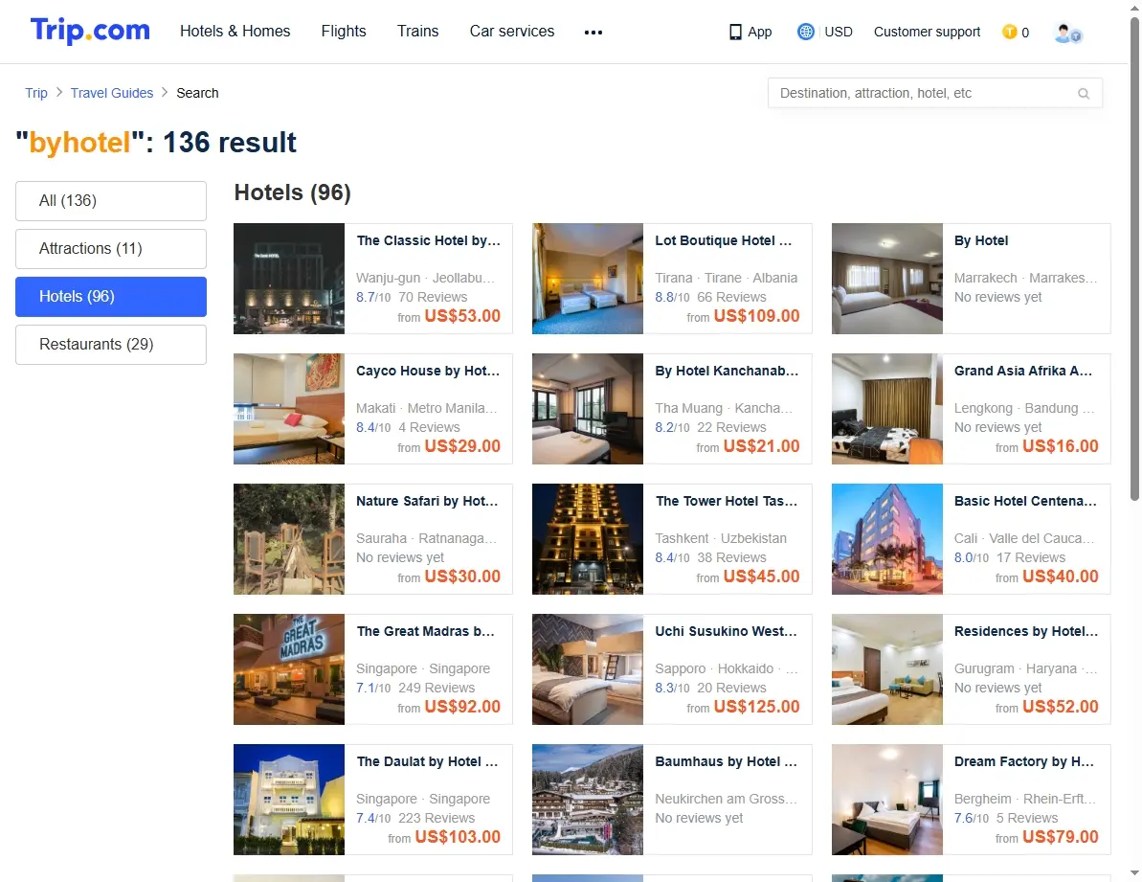
Task: Click Cayco House by Hot… title
Action: click(428, 372)
